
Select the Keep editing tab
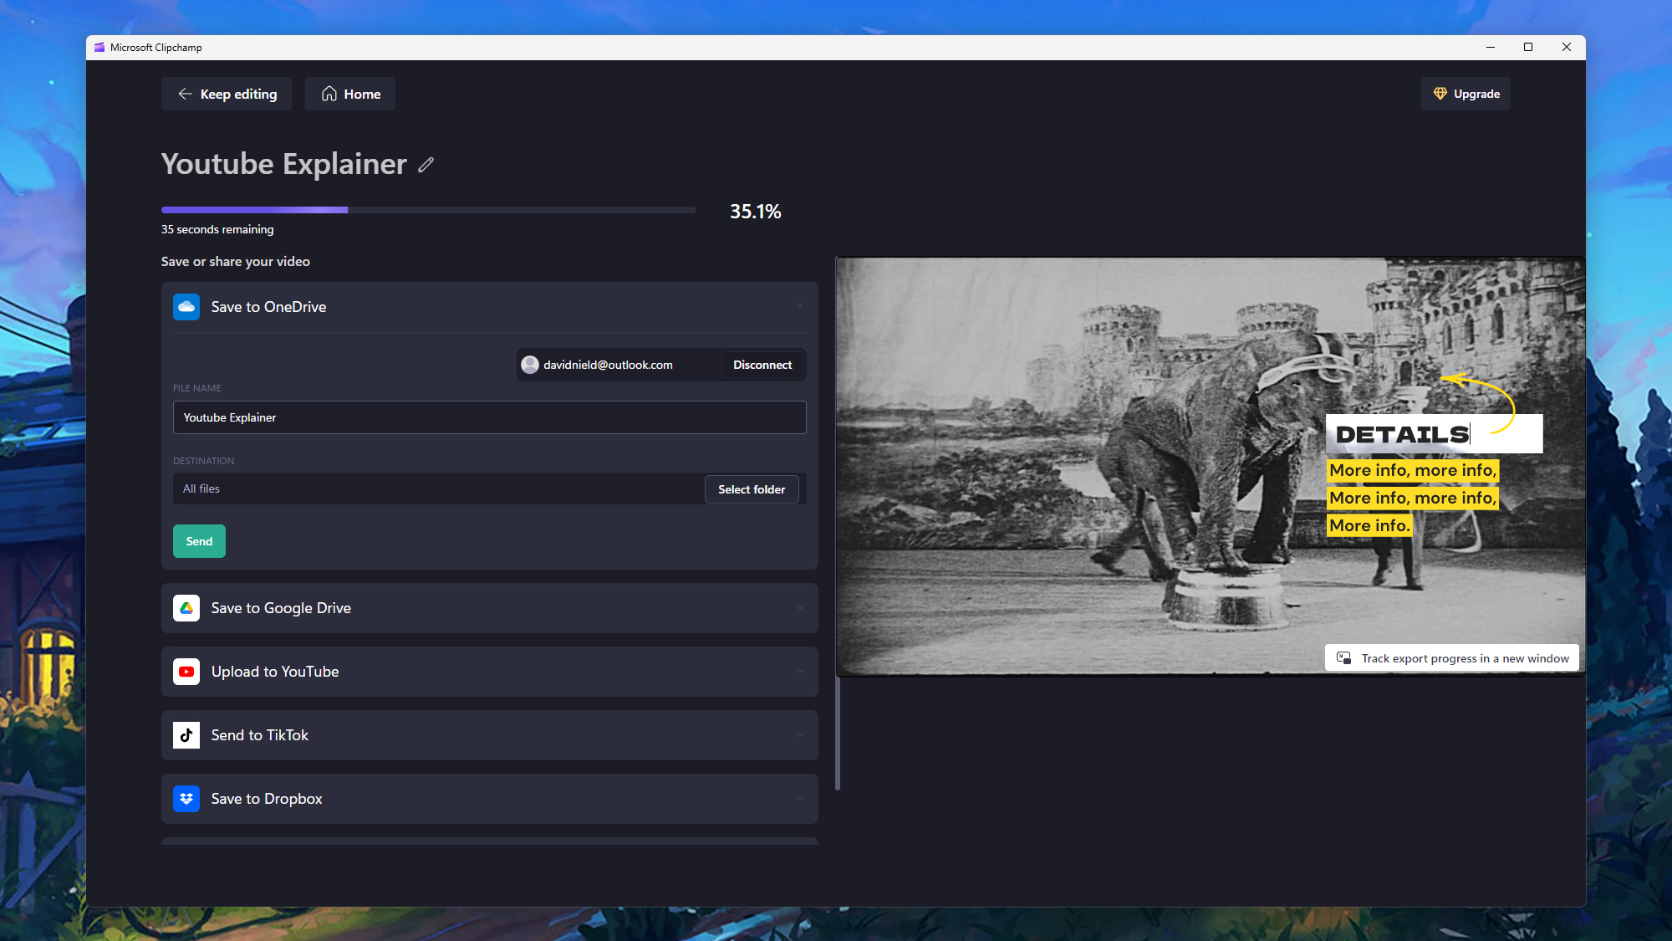tap(227, 93)
